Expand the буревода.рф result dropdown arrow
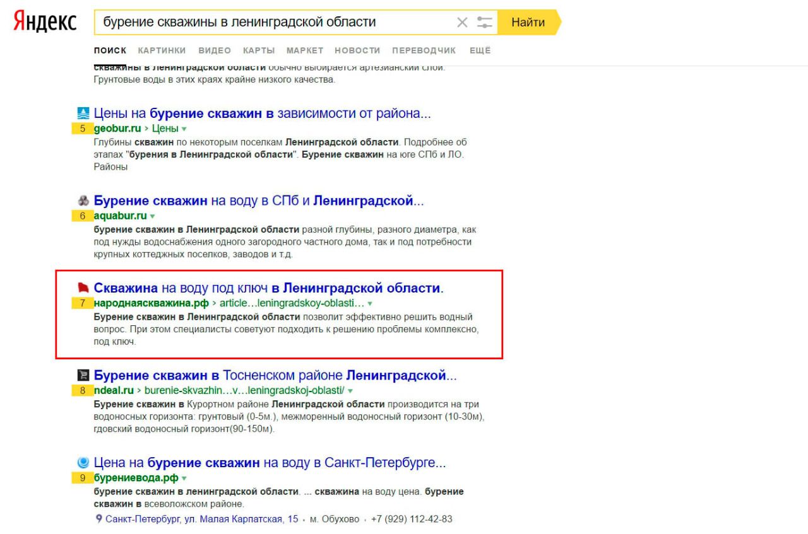Screen dimensions: 808x534 click(x=166, y=479)
